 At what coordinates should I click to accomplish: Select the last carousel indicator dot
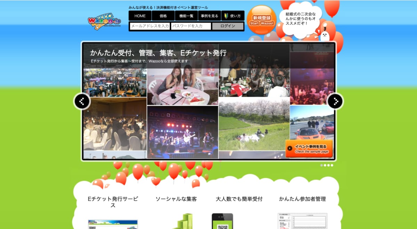[332, 165]
